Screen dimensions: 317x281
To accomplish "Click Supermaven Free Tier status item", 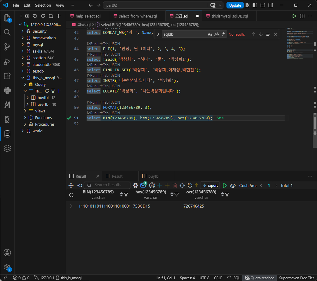I will (296, 278).
